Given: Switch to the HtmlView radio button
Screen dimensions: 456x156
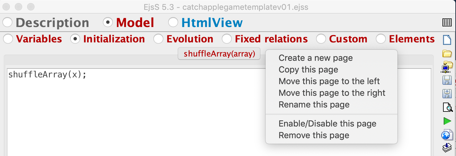Looking at the screenshot, I should click(x=206, y=22).
